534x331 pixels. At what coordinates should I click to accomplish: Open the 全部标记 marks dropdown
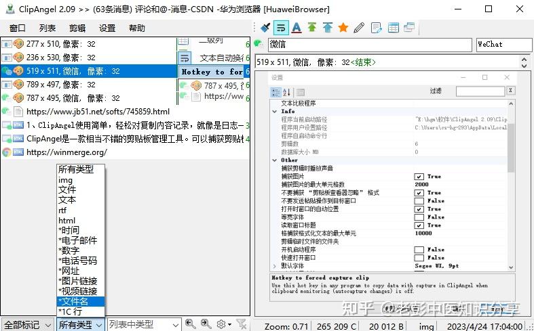[x=27, y=324]
